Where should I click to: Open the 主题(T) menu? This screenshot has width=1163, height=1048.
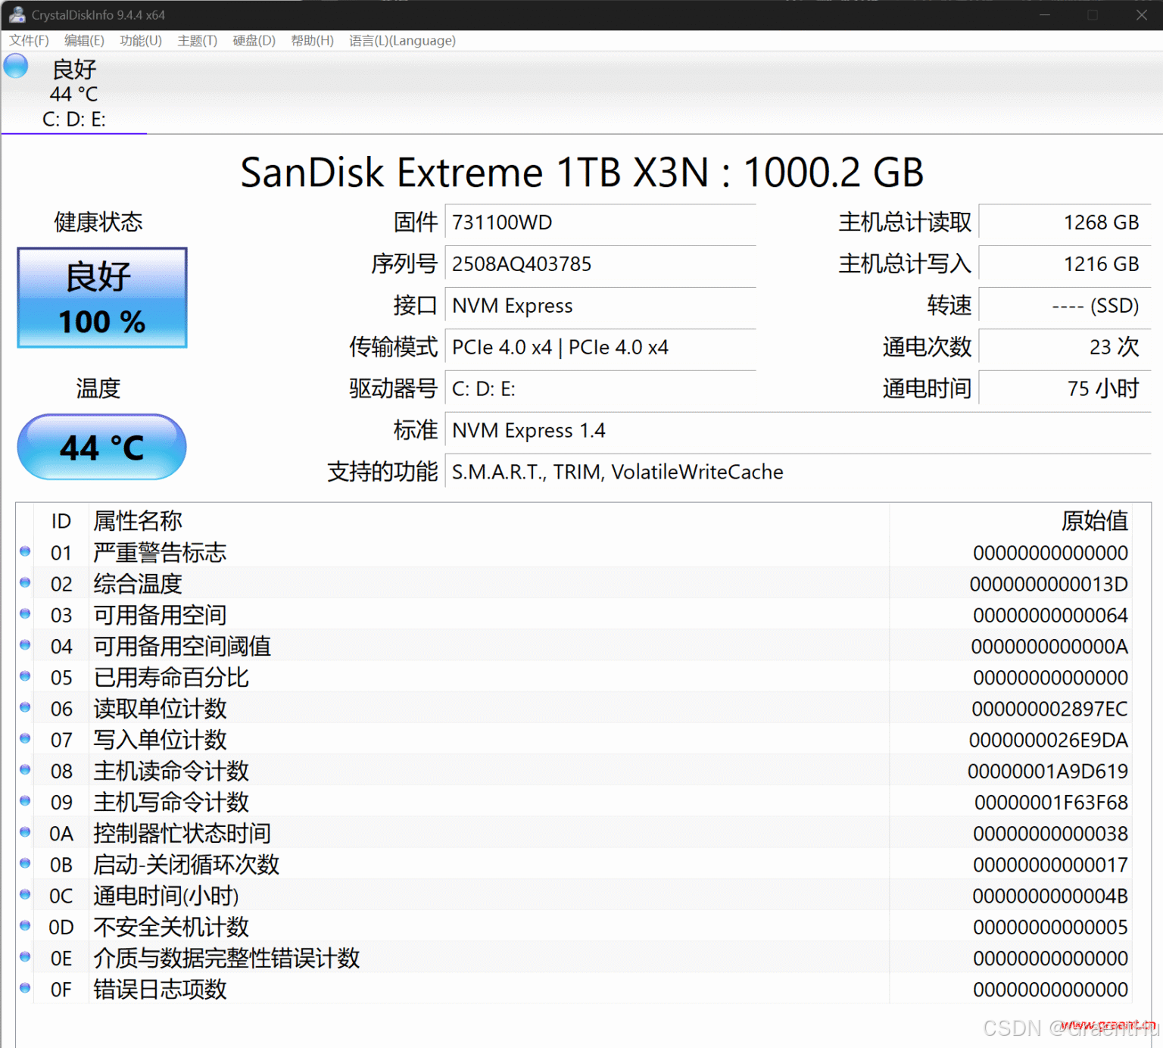tap(197, 41)
